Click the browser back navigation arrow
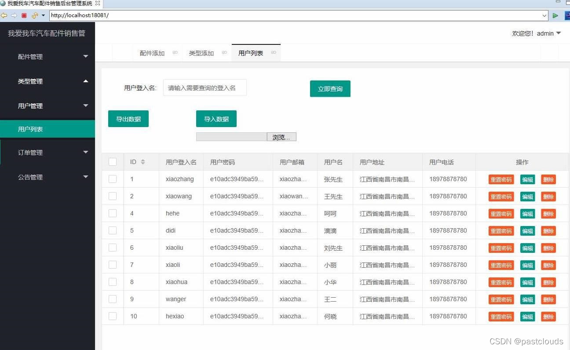The image size is (570, 350). pyautogui.click(x=4, y=15)
